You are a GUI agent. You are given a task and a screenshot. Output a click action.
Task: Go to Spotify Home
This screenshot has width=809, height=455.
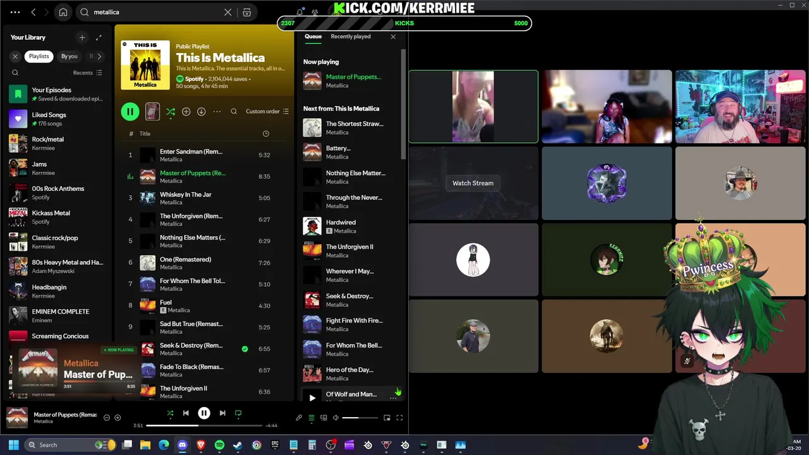63,12
